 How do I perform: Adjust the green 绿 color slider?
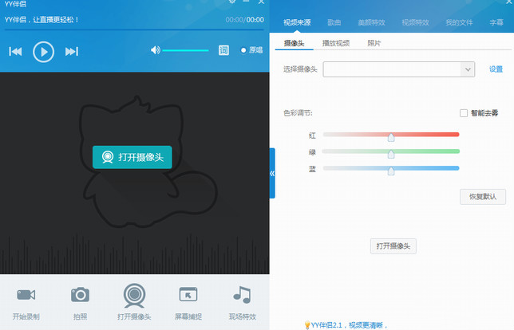click(x=391, y=152)
